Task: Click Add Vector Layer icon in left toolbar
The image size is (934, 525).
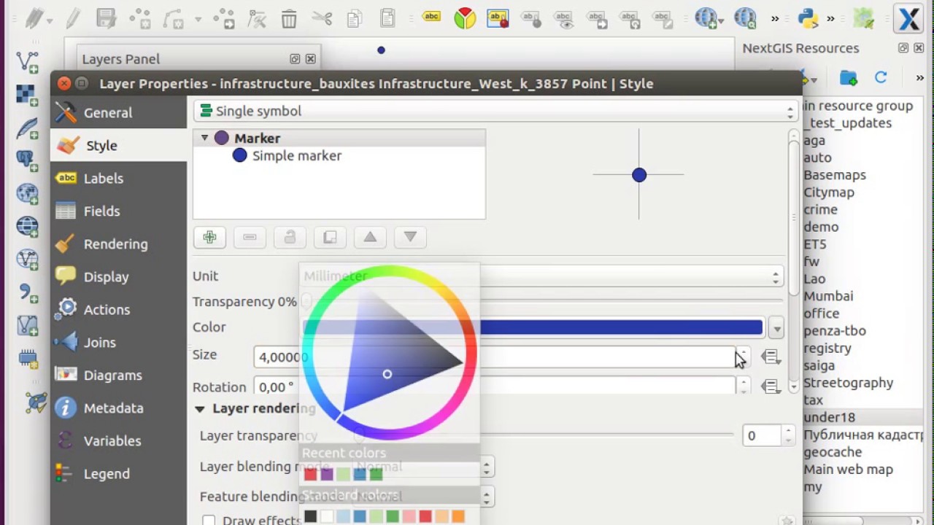Action: coord(27,62)
